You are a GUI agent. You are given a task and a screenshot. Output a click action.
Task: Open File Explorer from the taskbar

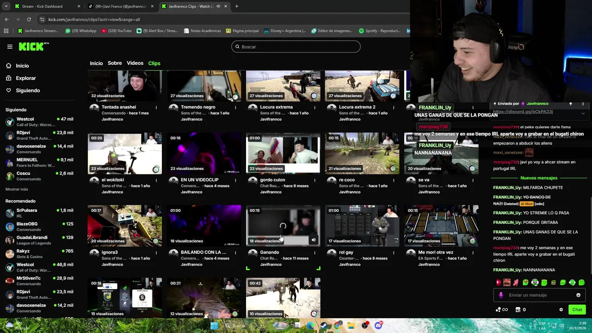351,326
